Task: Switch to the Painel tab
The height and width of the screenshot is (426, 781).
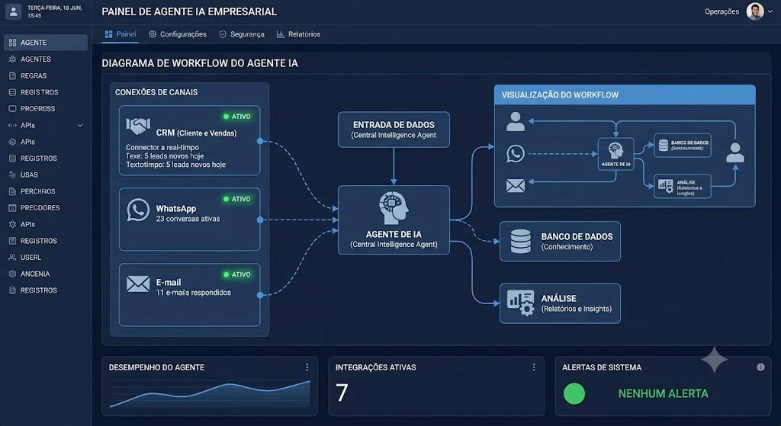Action: point(120,34)
